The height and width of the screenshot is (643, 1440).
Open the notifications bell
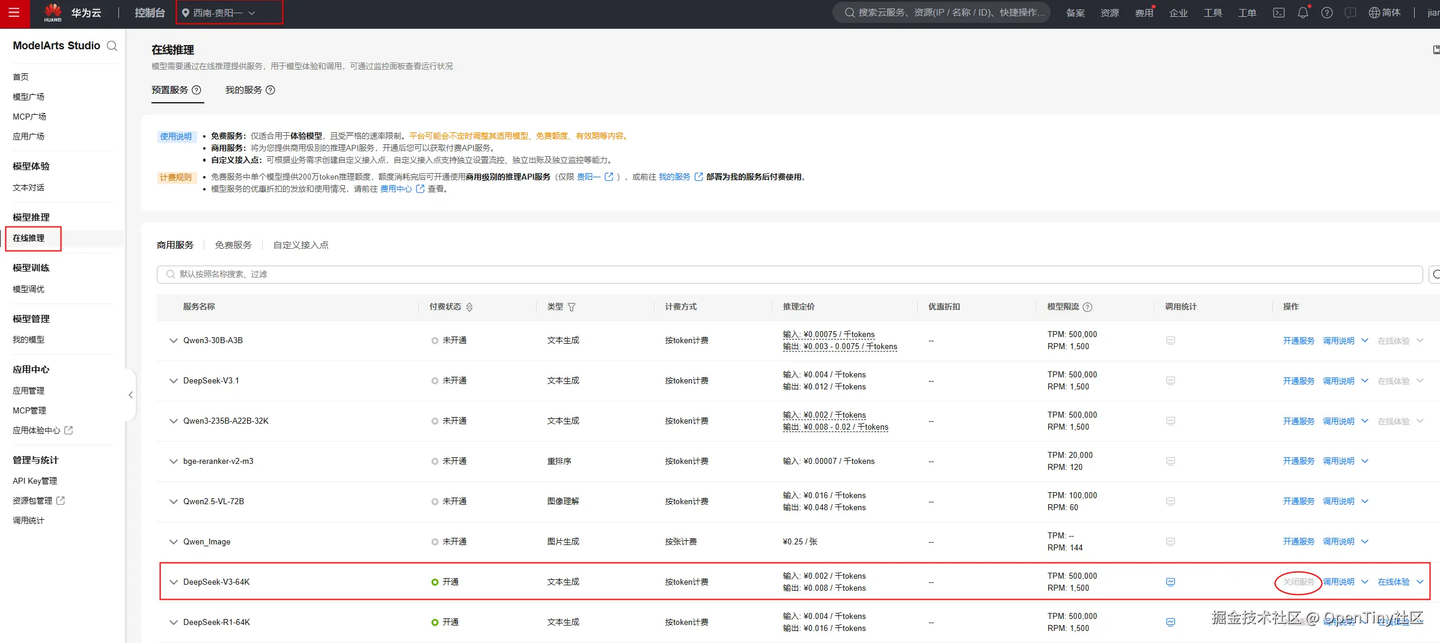pyautogui.click(x=1303, y=13)
